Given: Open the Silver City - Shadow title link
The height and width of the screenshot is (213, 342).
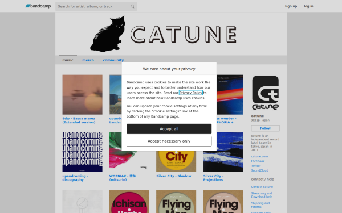Looking at the screenshot, I should (x=174, y=176).
